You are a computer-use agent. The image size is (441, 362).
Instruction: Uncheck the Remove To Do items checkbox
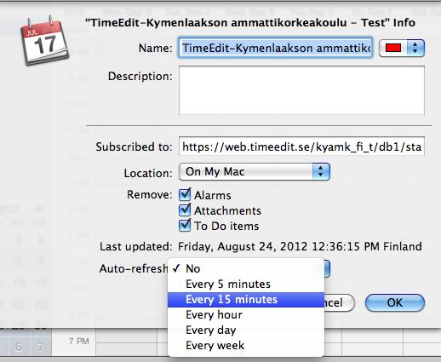(185, 226)
